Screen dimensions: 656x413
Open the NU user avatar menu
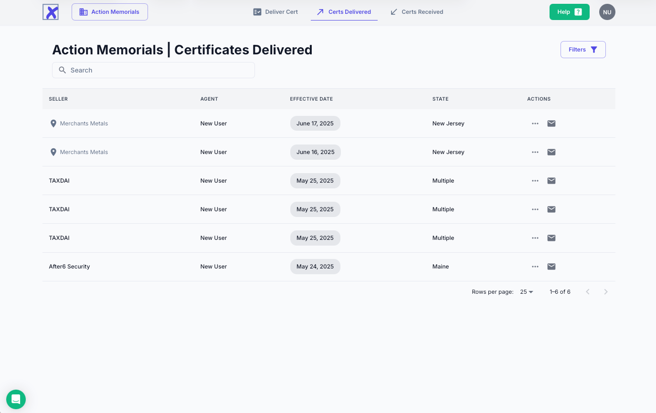pos(607,12)
